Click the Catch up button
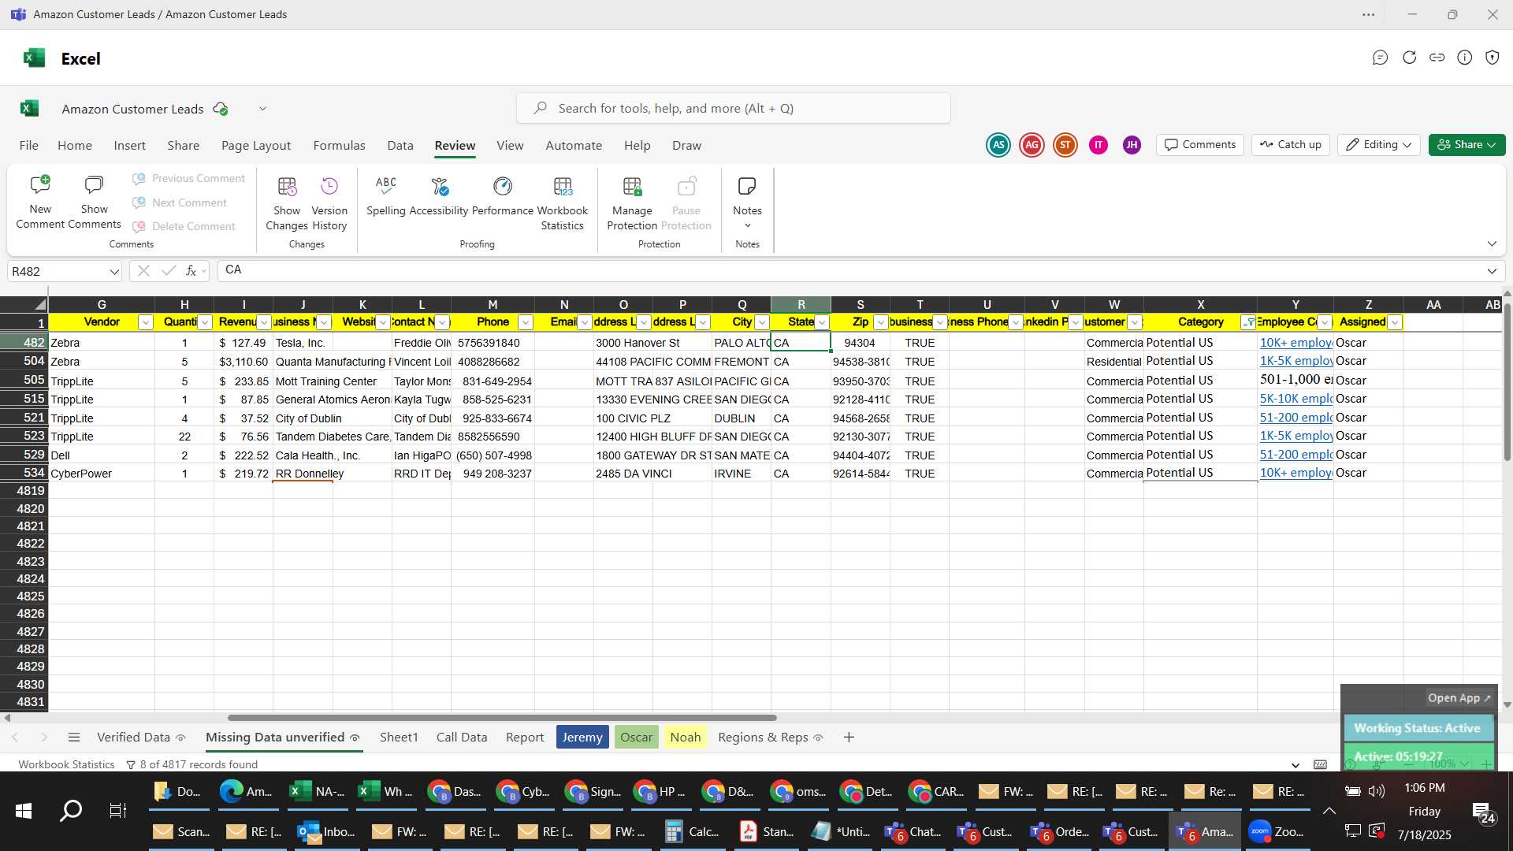1513x851 pixels. [1290, 145]
